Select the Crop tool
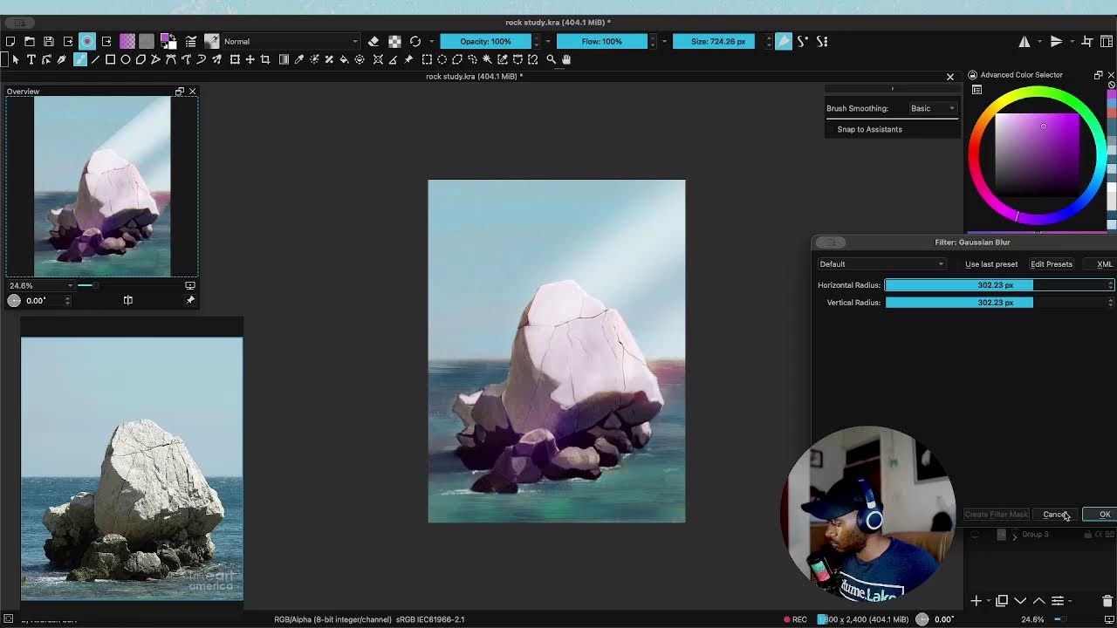 [x=265, y=59]
